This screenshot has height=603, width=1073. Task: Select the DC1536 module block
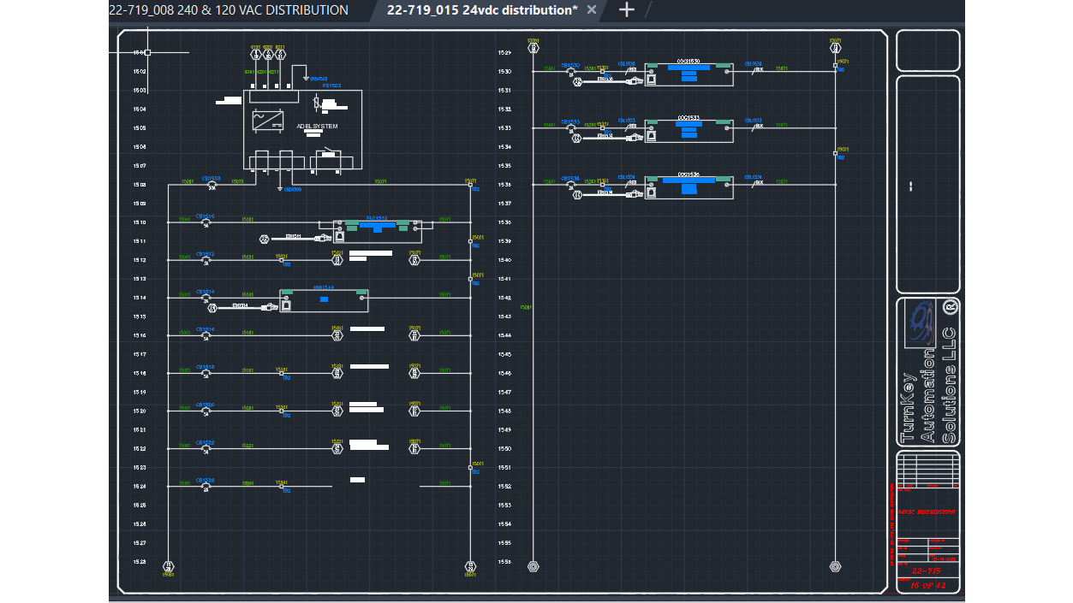click(689, 187)
